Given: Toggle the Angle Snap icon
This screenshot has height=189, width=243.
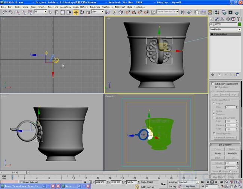Looking at the screenshot, I should (133, 12).
